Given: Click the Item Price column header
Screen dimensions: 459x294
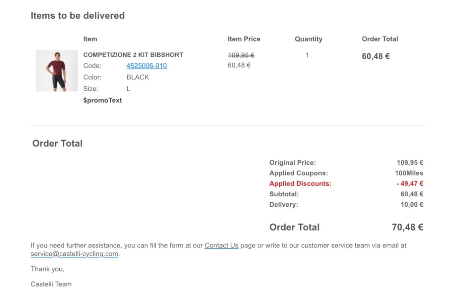Looking at the screenshot, I should [x=244, y=39].
